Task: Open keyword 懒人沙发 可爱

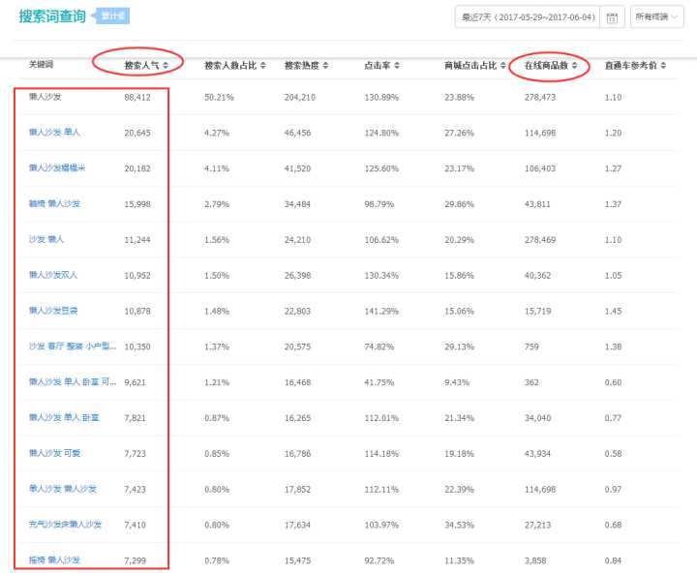Action: [55, 453]
